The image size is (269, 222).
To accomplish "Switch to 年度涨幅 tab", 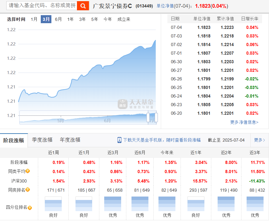I will pyautogui.click(x=70, y=140).
